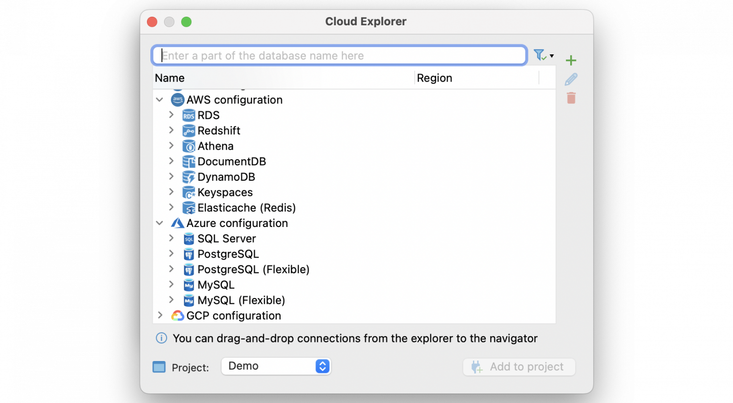Click the database name search field
The image size is (733, 403).
[x=339, y=55]
